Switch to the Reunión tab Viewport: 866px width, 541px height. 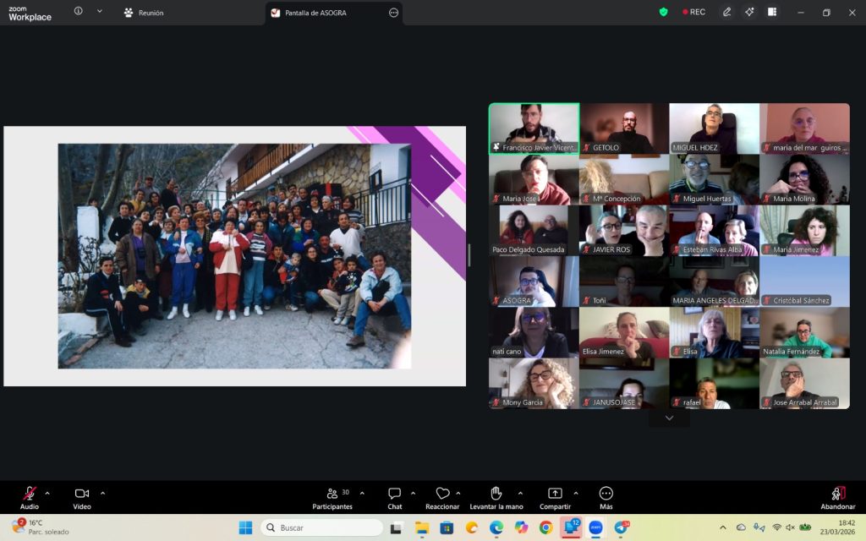coord(144,13)
